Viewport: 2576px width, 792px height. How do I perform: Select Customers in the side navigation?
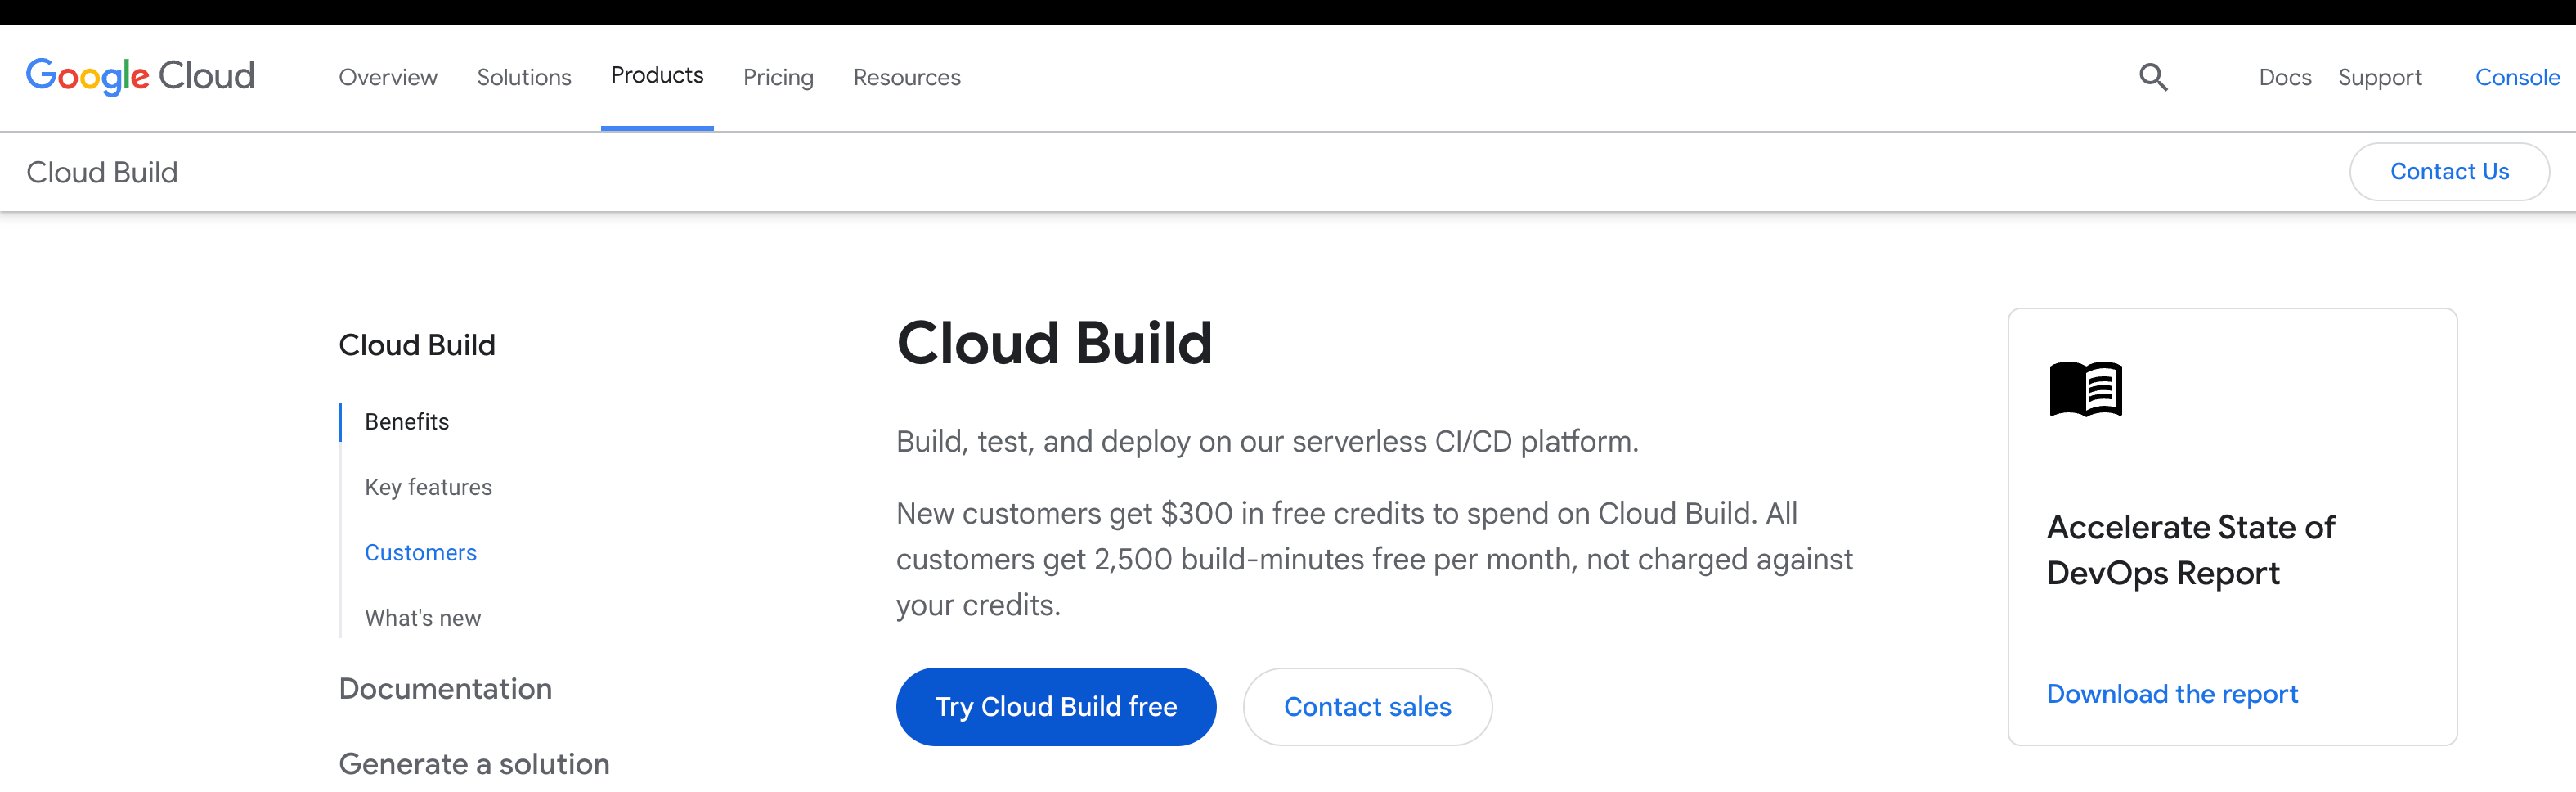(420, 552)
